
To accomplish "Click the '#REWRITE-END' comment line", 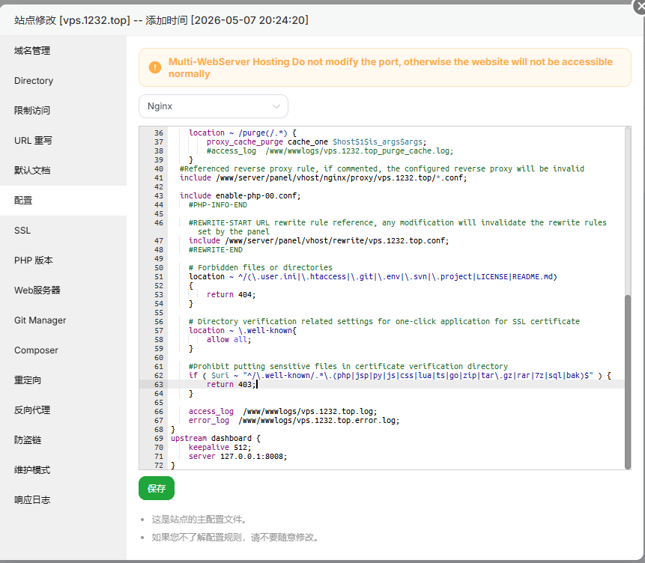I will 216,249.
